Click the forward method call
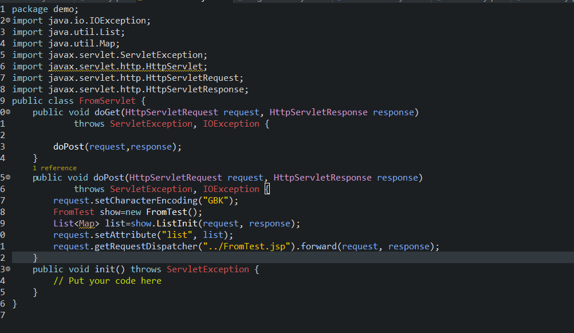This screenshot has width=574, height=333. tap(319, 246)
